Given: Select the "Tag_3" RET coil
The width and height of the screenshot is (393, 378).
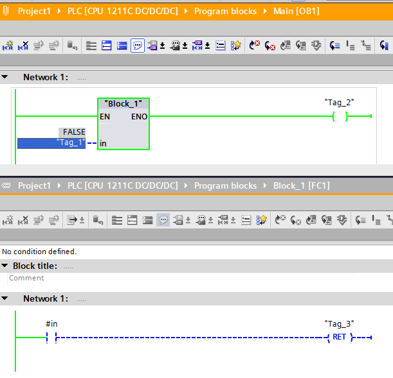Looking at the screenshot, I should [x=339, y=338].
